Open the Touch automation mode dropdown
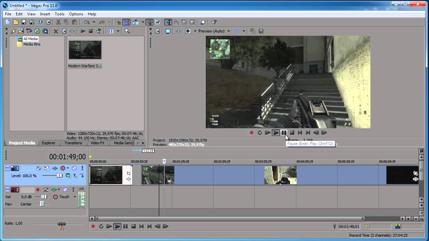429x241 pixels. click(x=75, y=197)
